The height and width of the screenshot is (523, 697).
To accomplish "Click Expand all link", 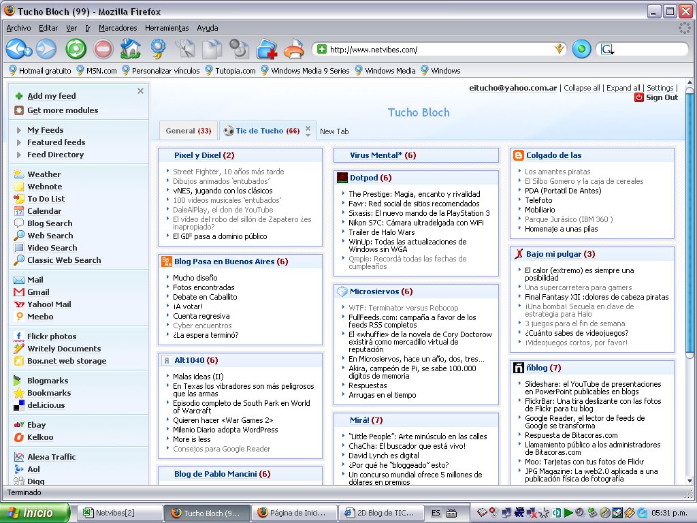I will 623,88.
